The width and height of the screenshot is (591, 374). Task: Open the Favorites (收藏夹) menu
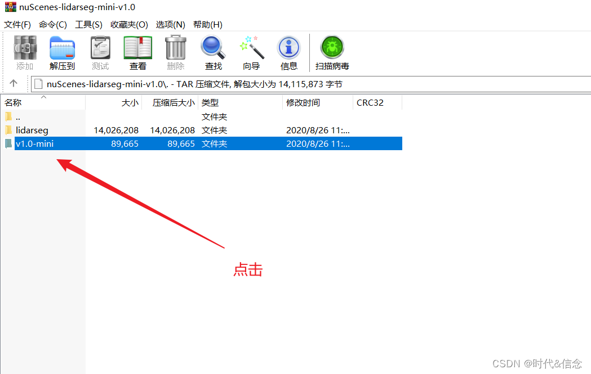(x=129, y=24)
